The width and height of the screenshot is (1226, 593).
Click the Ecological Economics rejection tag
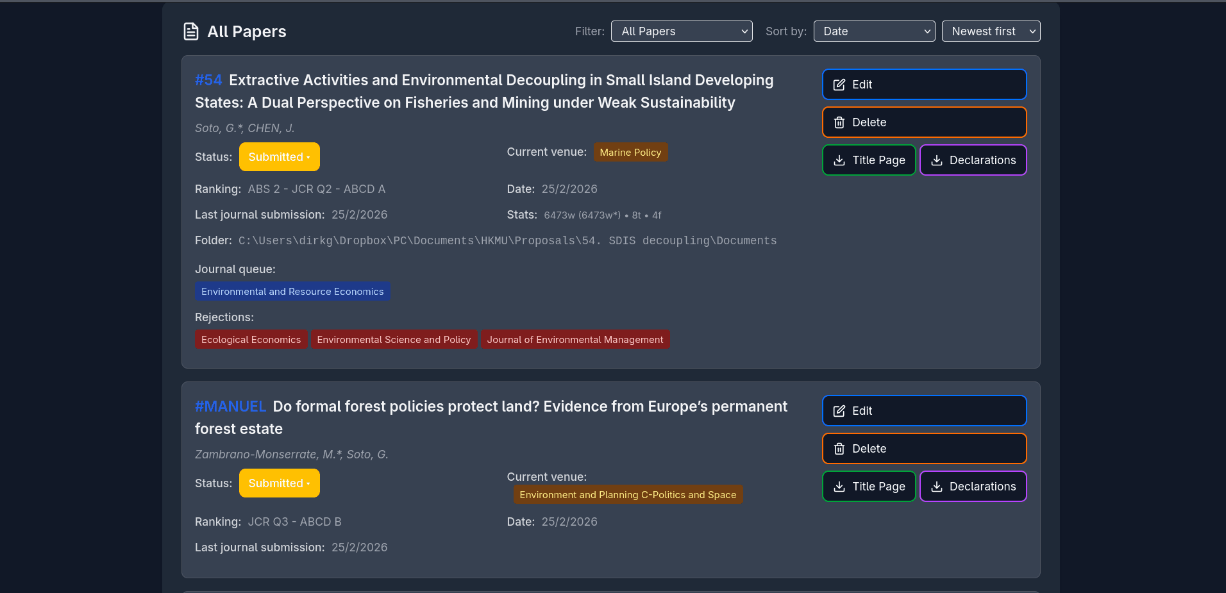pos(251,339)
